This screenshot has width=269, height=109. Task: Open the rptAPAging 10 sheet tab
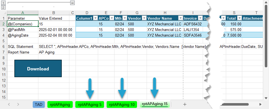click(x=122, y=104)
